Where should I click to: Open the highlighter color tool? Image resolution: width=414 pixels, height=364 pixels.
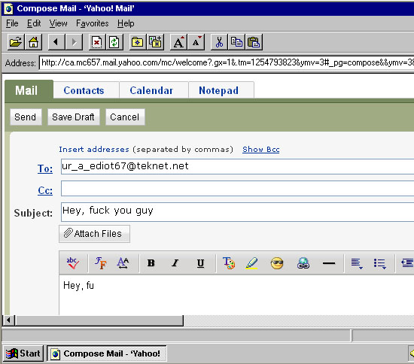click(251, 263)
